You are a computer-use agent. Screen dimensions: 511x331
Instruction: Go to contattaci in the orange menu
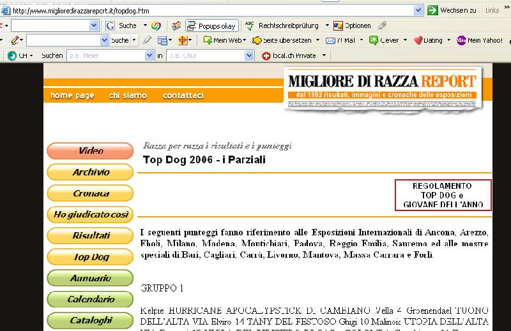[183, 96]
